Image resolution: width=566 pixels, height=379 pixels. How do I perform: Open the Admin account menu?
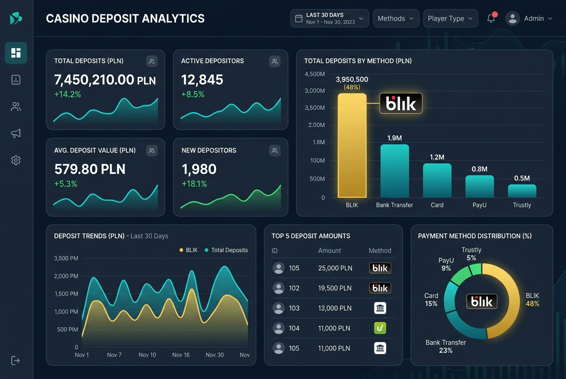coord(529,18)
